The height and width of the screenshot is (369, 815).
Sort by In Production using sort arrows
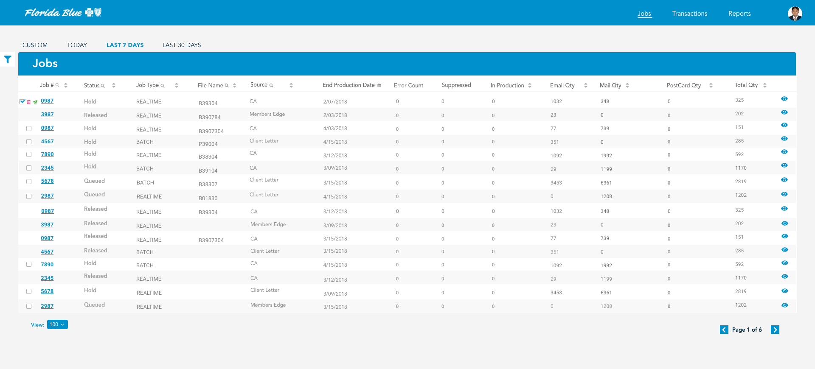[x=530, y=85]
